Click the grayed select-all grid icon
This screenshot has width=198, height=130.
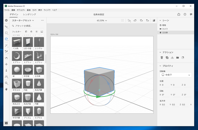coord(122,20)
